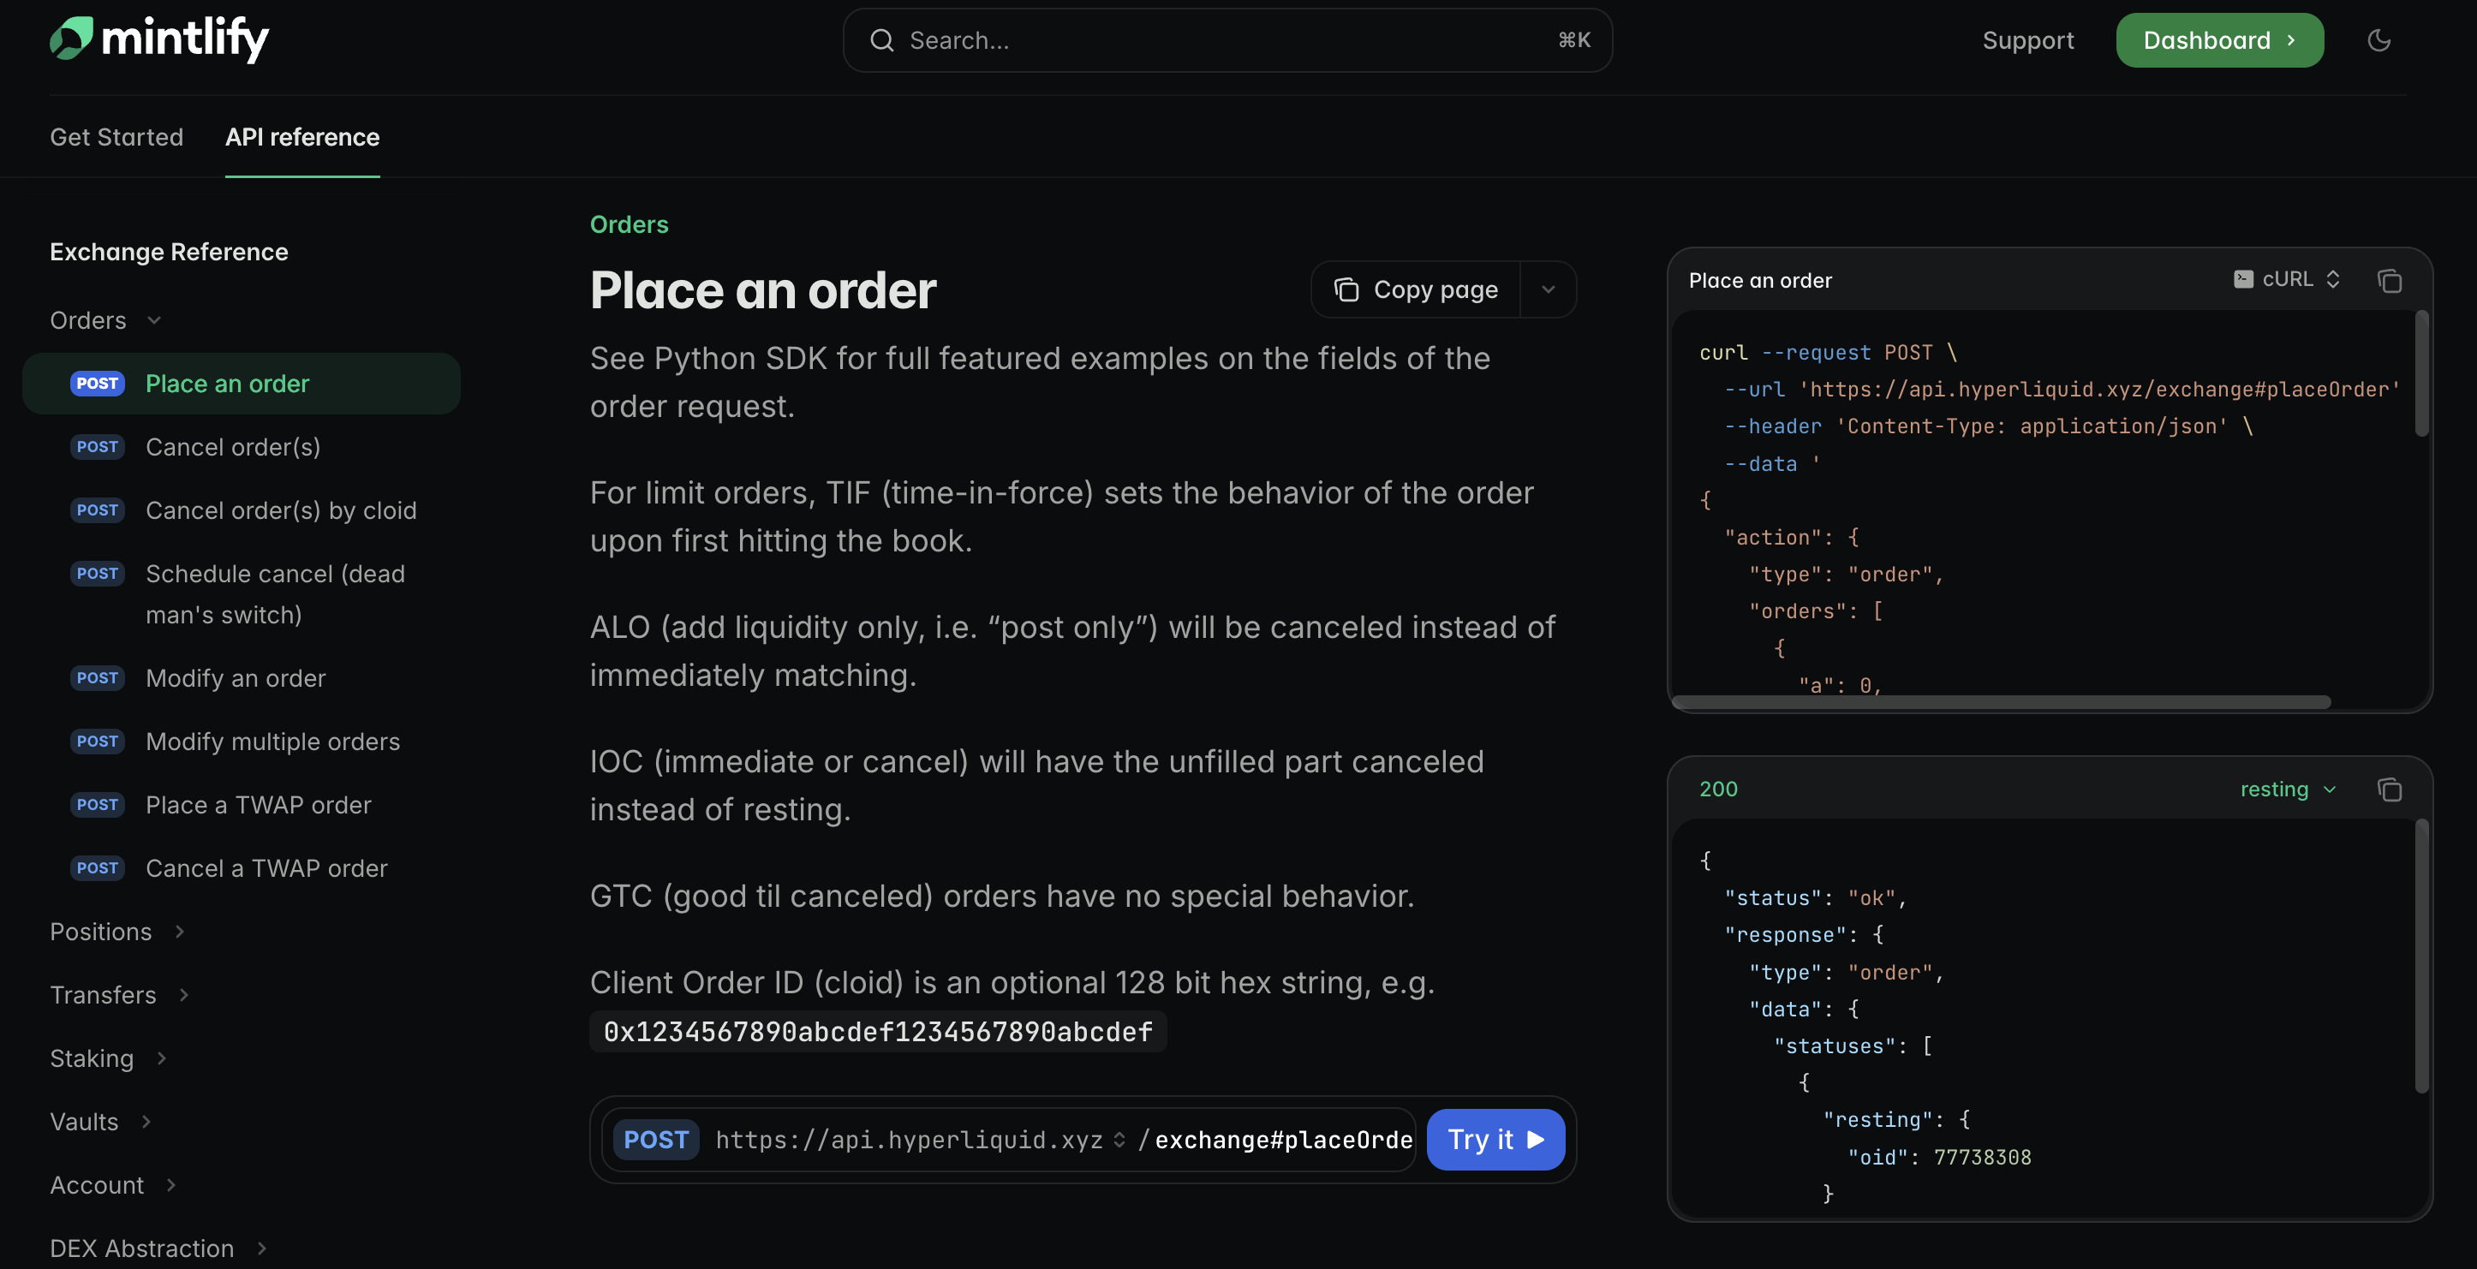Click POST badge beside Modify an order
The width and height of the screenshot is (2477, 1269).
tap(97, 678)
